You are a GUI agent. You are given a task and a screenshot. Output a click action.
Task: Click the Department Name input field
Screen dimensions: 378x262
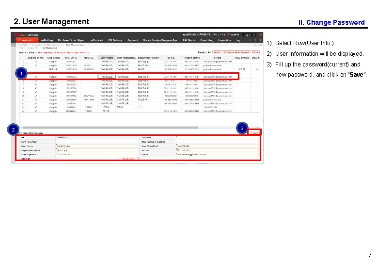[97, 150]
